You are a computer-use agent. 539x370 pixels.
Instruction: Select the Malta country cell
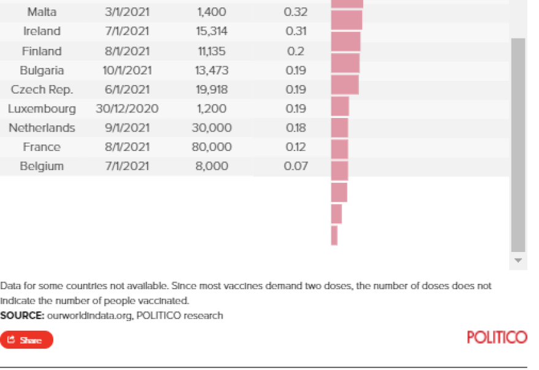pos(42,12)
